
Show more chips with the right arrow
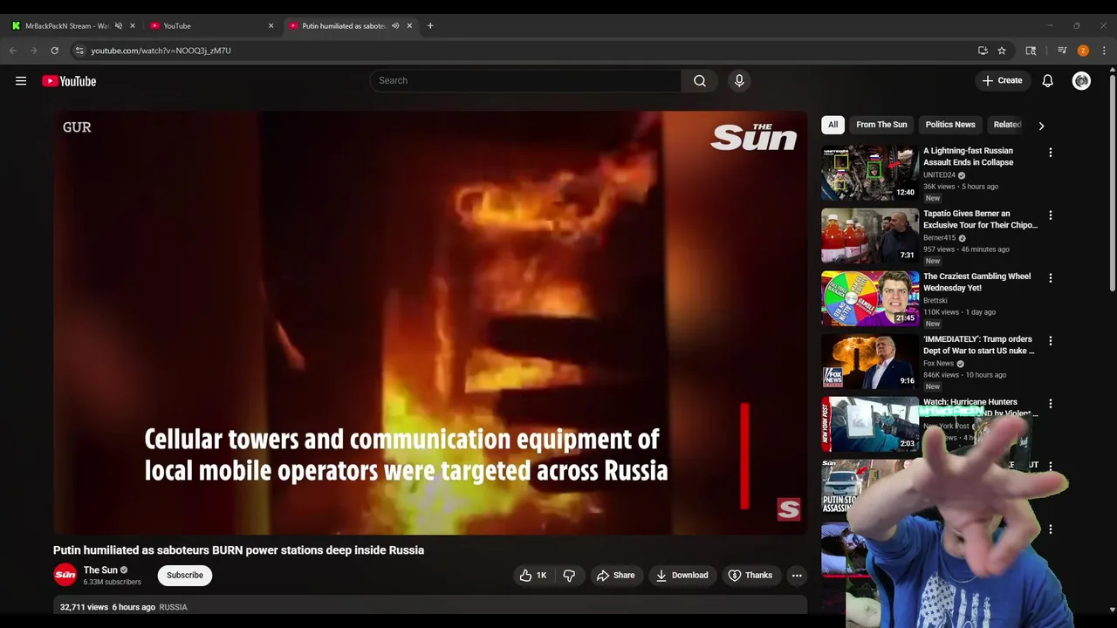[x=1041, y=125]
